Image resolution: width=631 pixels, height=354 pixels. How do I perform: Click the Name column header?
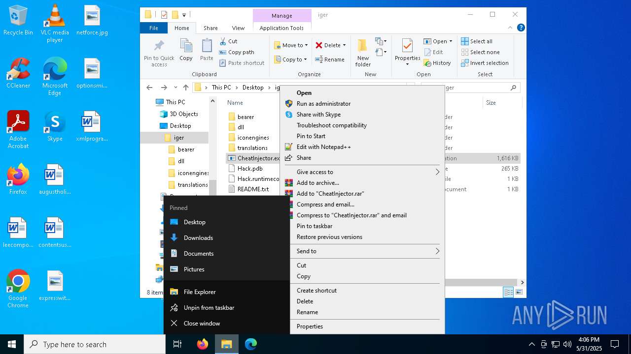point(235,103)
